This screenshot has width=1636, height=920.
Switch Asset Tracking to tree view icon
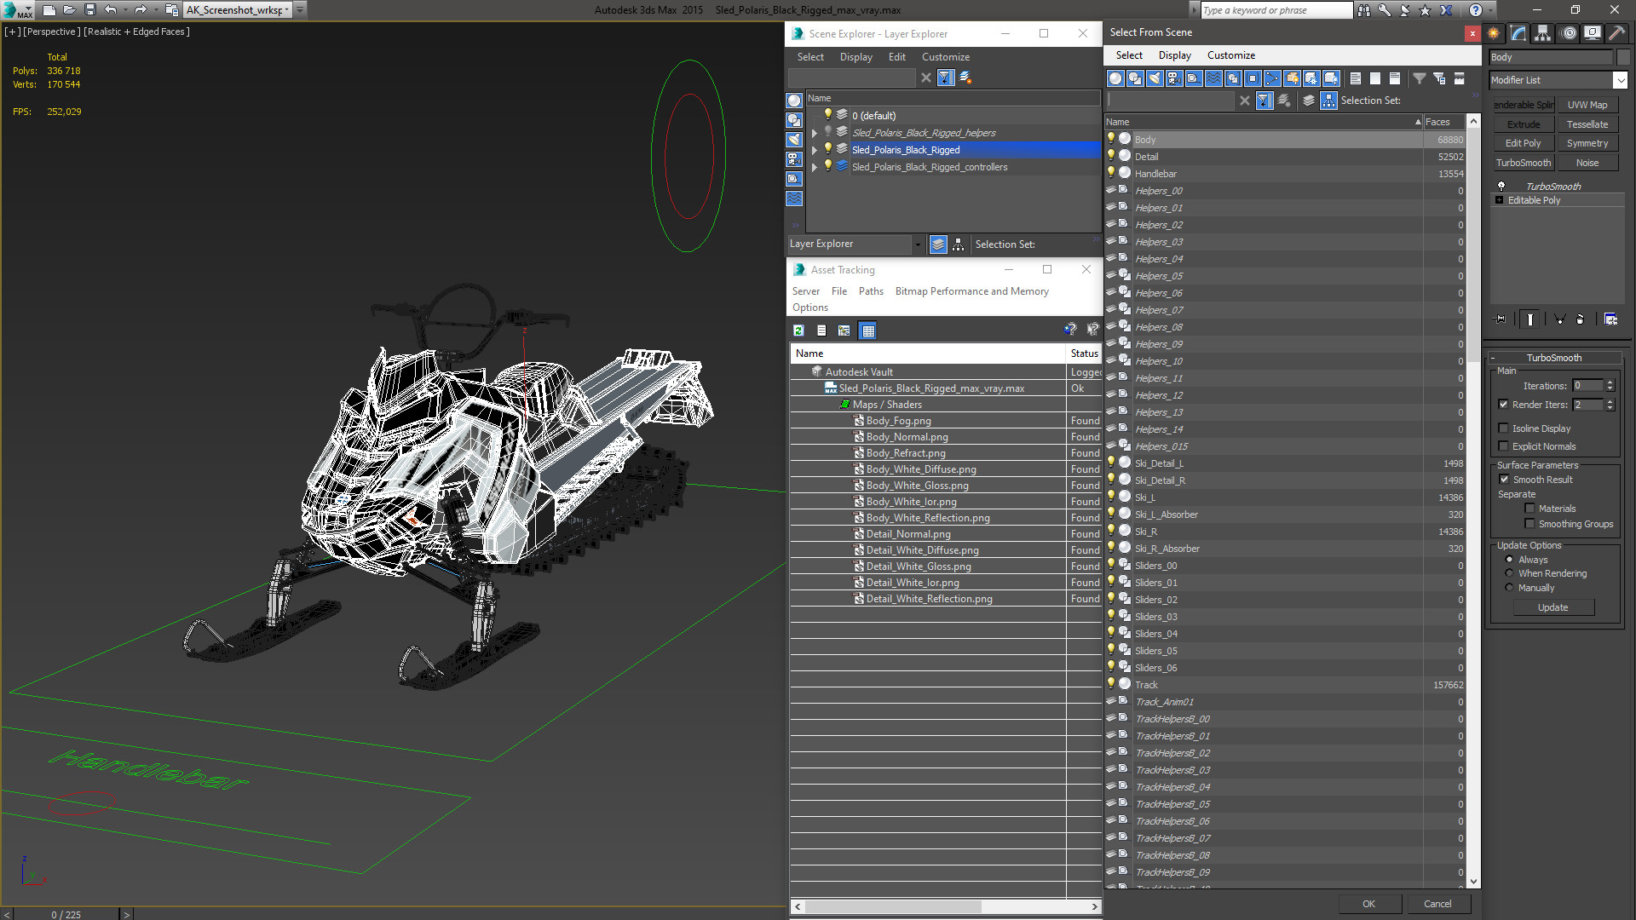click(x=844, y=331)
